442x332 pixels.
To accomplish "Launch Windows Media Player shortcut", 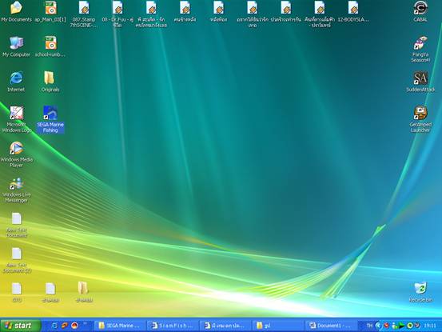I will click(16, 154).
